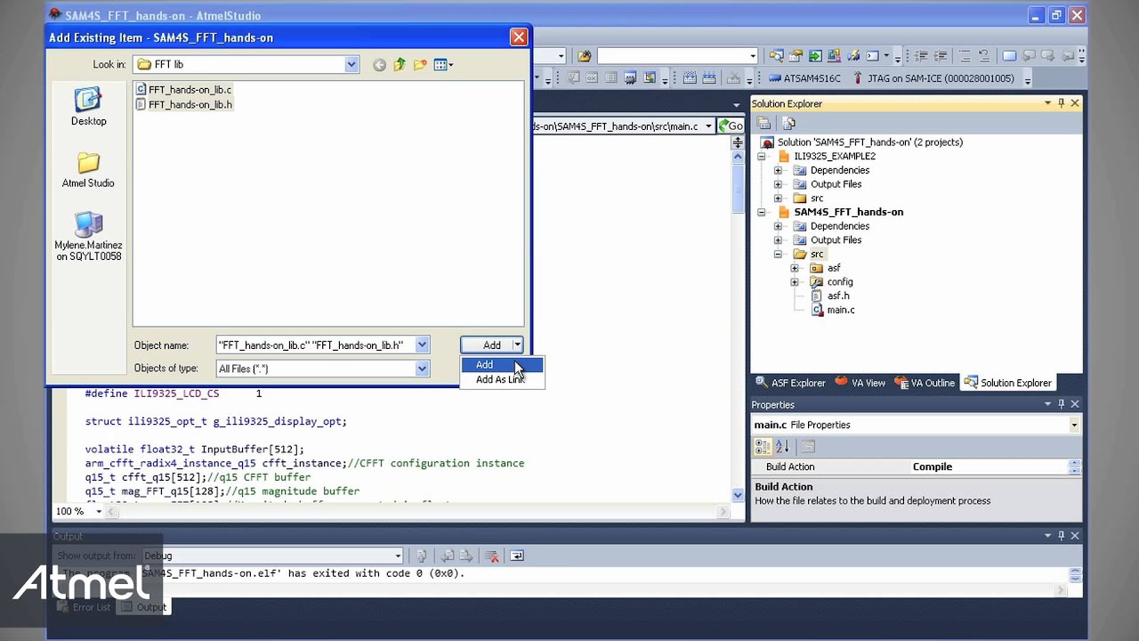
Task: Click the comment selection toolbar icon
Action: coord(965,56)
